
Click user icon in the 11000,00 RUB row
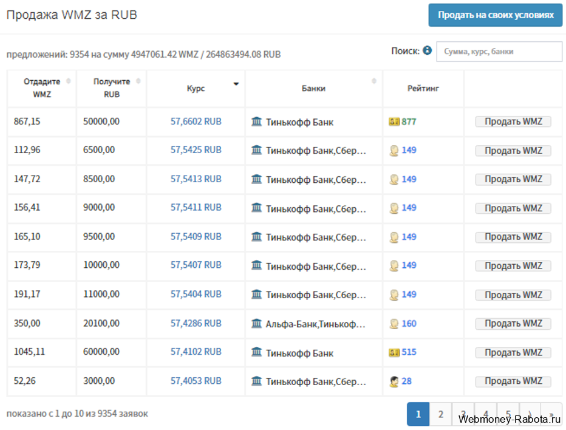click(394, 295)
